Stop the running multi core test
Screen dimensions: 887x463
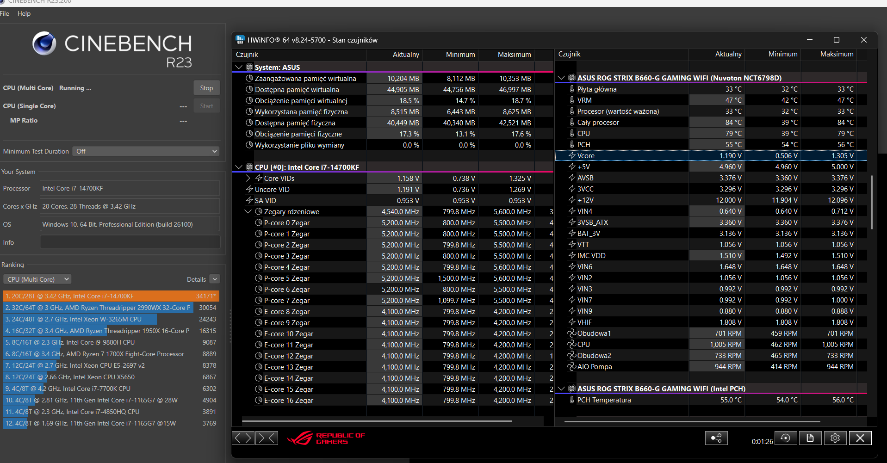coord(206,88)
